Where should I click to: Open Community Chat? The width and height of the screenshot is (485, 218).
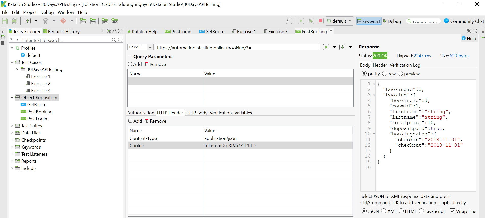[464, 21]
